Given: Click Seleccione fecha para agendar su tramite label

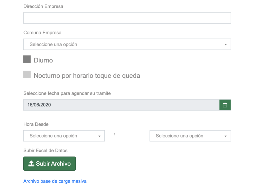Looking at the screenshot, I should (67, 93).
